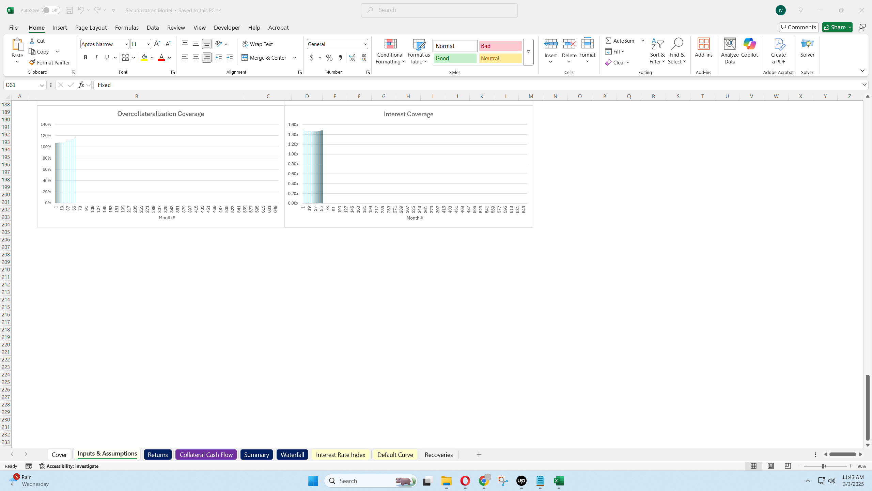Open the Developer ribbon tab
Image resolution: width=872 pixels, height=491 pixels.
click(x=227, y=28)
